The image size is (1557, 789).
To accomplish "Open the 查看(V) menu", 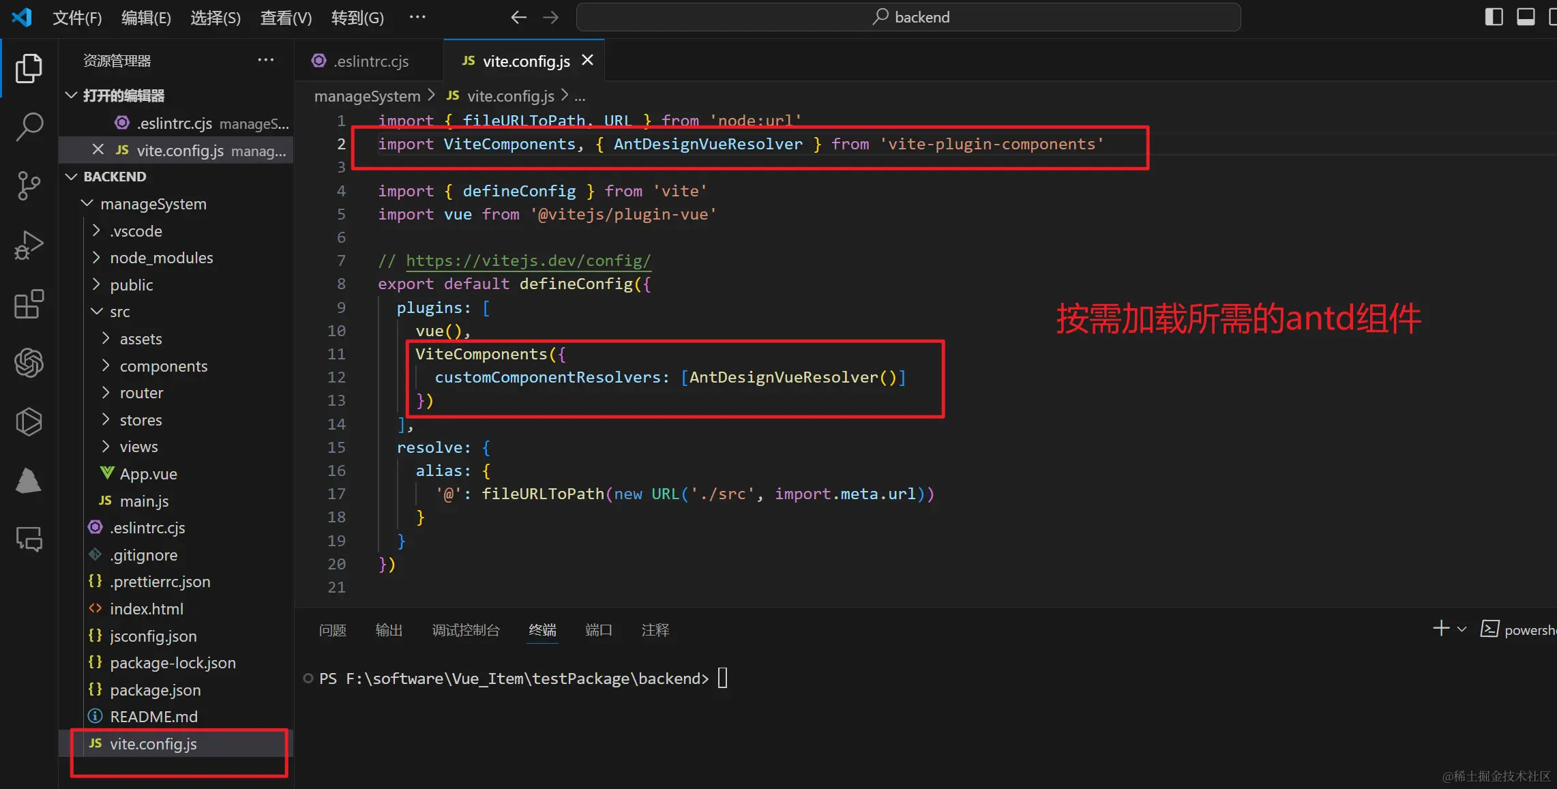I will click(x=286, y=18).
